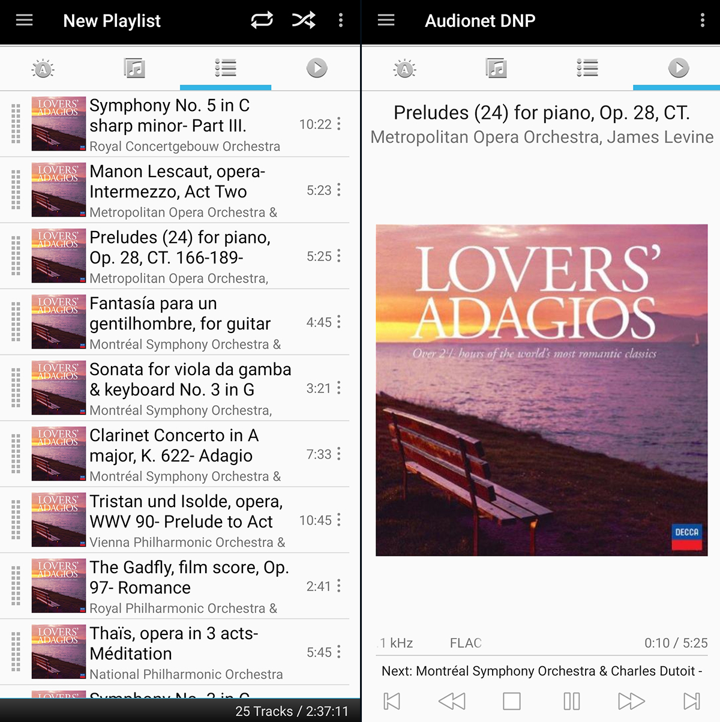This screenshot has height=722, width=720.
Task: Grab reorder handle of The Gadfly track
Action: pos(16,586)
